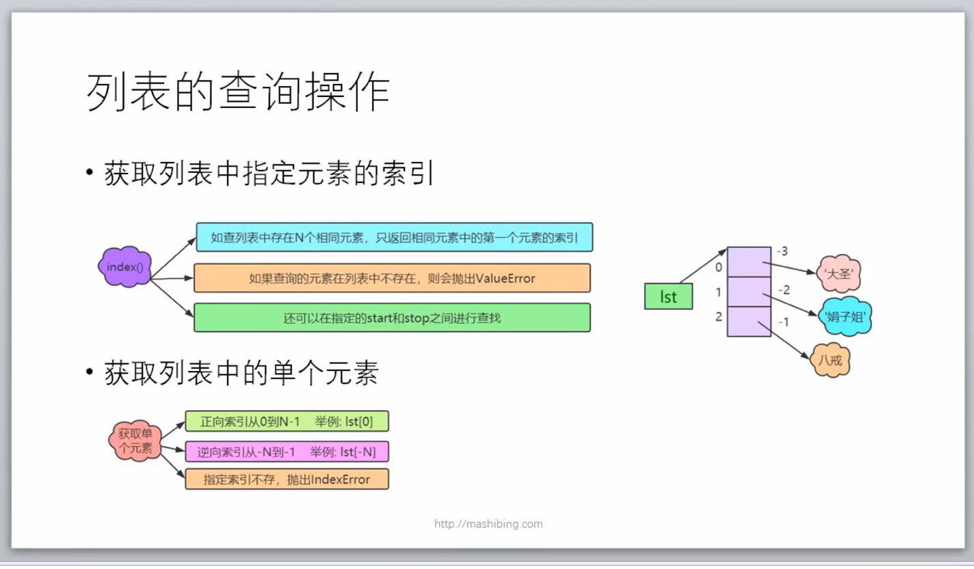Click the cyan box about N identical elements
This screenshot has height=569, width=974.
coord(394,237)
